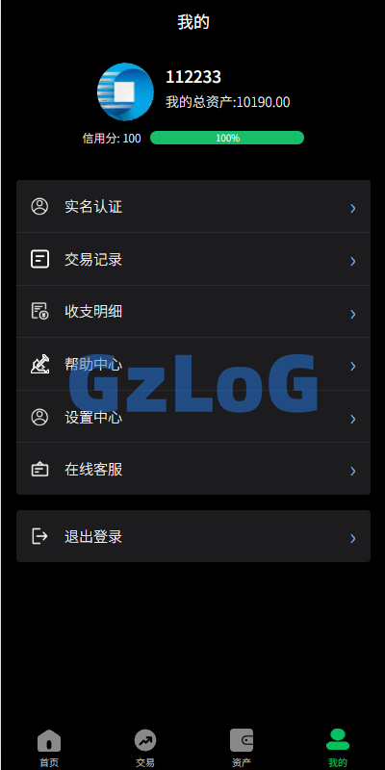385x770 pixels.
Task: Switch to the 交易 trading tab
Action: [x=145, y=748]
